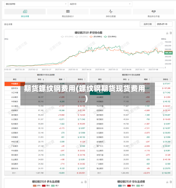Open the pulse-line net position tab icon
Viewport: 176px width, 188px height.
[x=111, y=12]
